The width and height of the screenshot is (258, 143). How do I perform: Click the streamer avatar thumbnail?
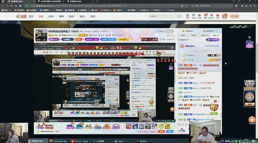coord(41,35)
